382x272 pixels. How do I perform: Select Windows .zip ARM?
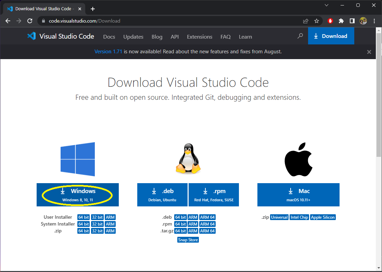pyautogui.click(x=110, y=231)
